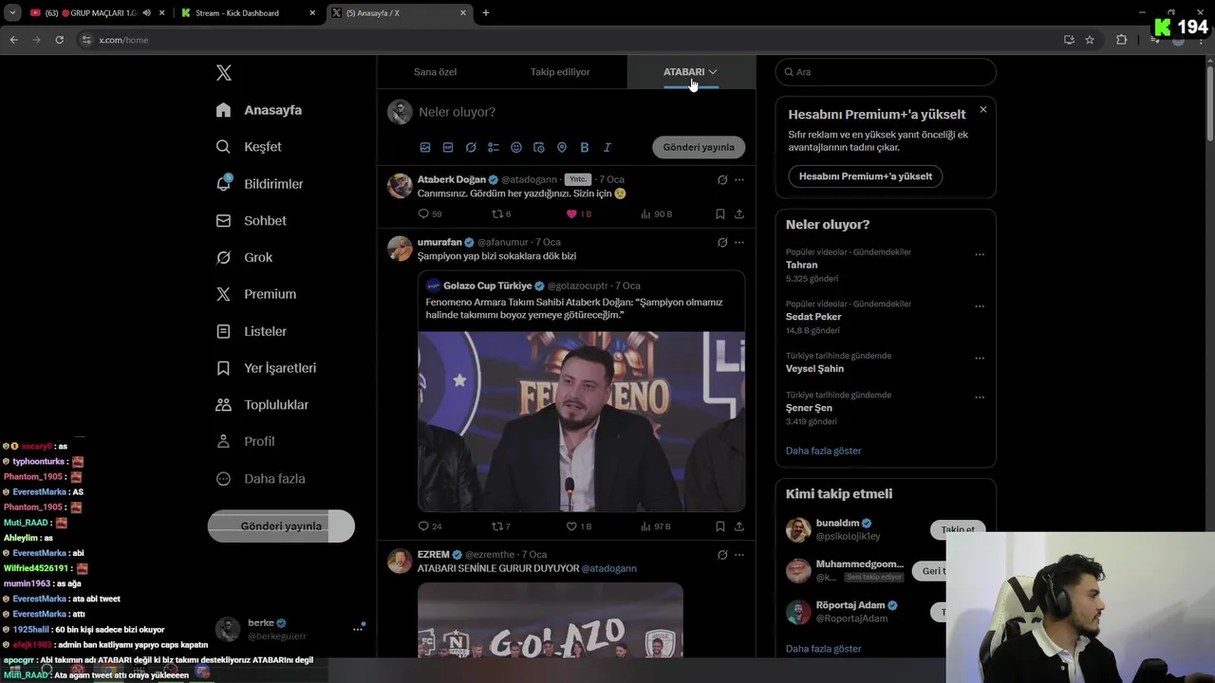1215x683 pixels.
Task: Add a GIF to post
Action: click(x=448, y=148)
